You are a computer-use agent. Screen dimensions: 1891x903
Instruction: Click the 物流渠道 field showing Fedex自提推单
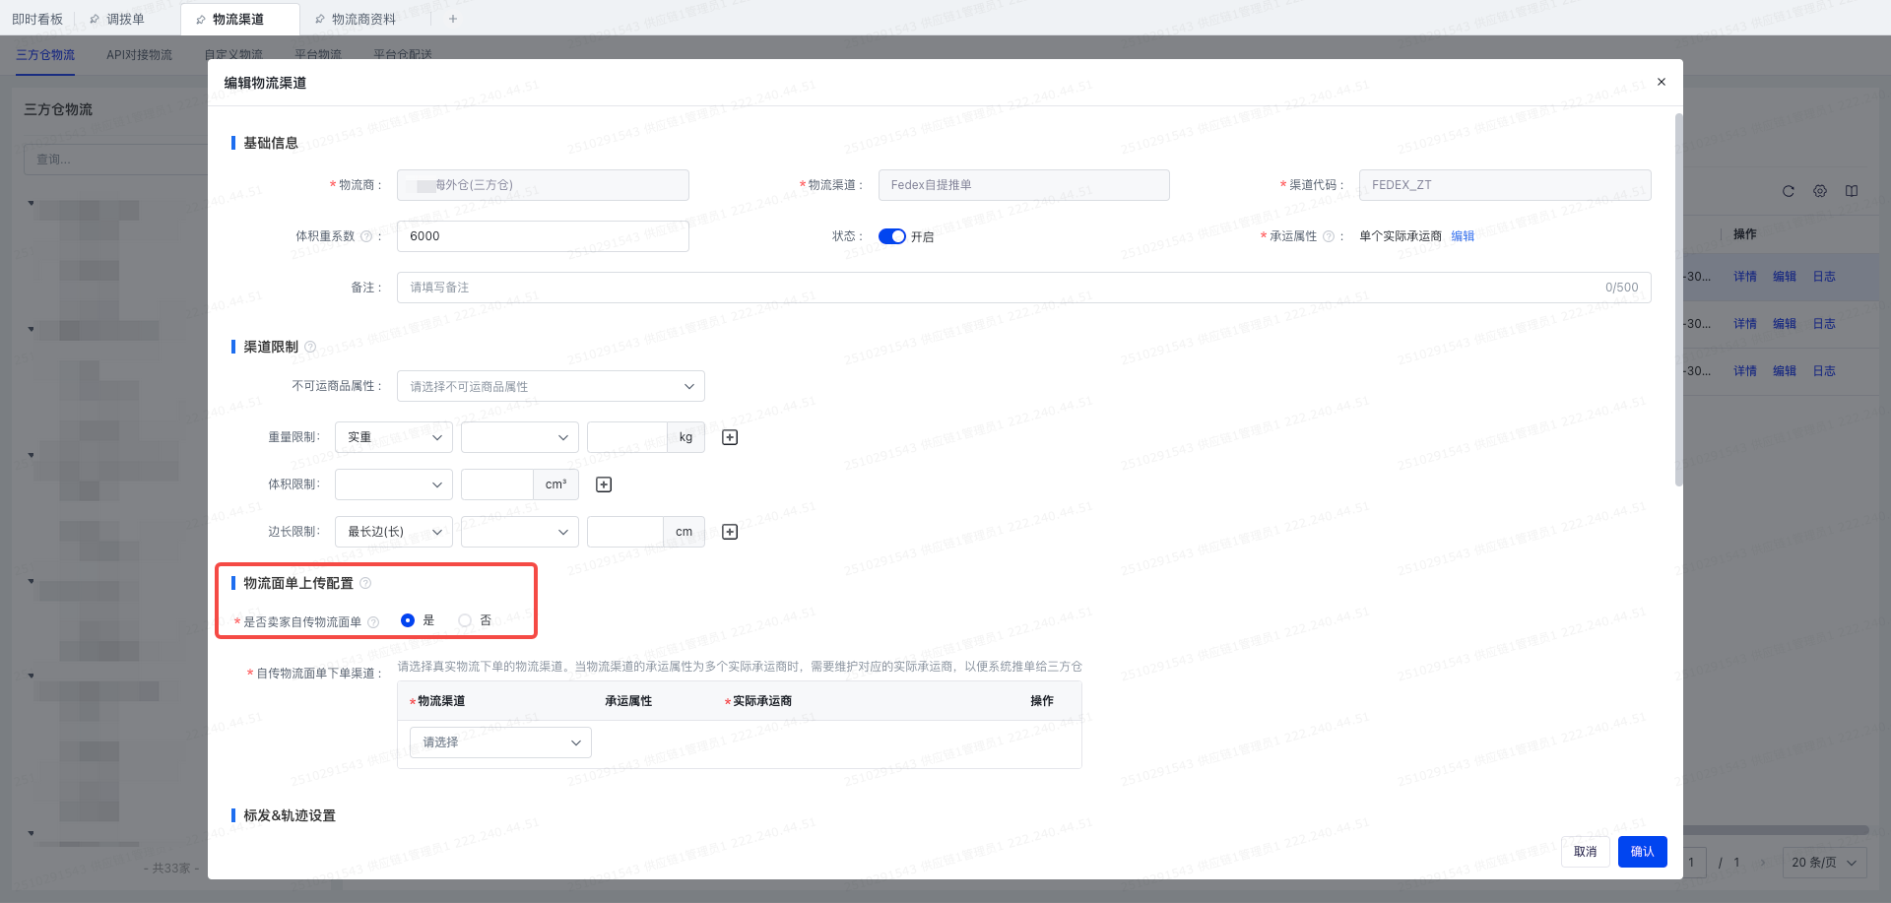[1024, 185]
